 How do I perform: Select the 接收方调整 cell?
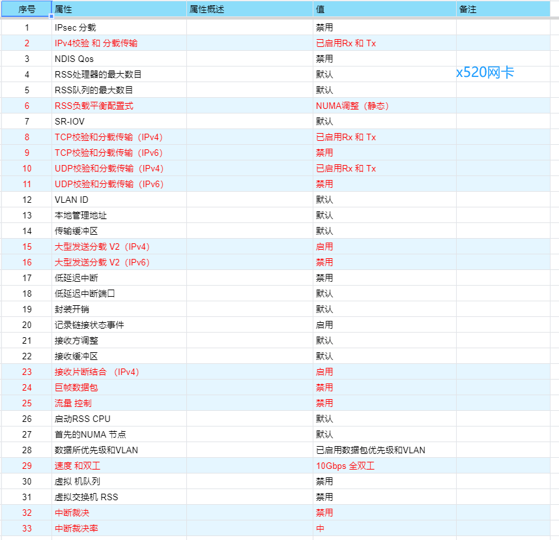click(119, 340)
